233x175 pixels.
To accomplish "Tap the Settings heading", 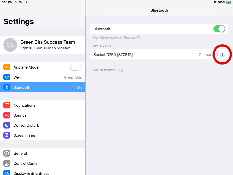I will point(19,22).
